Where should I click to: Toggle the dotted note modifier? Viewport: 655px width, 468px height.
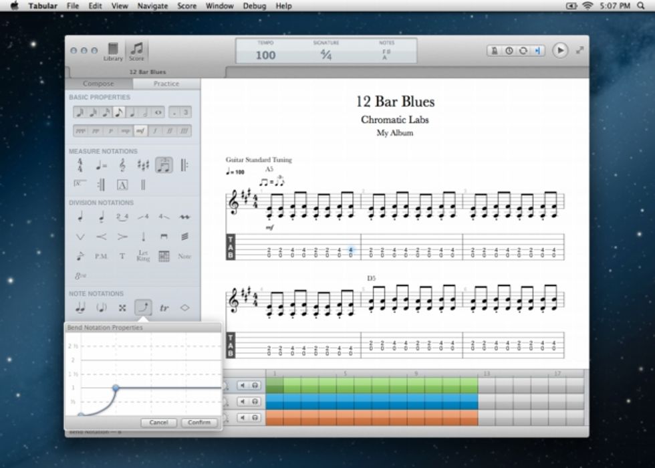(174, 112)
